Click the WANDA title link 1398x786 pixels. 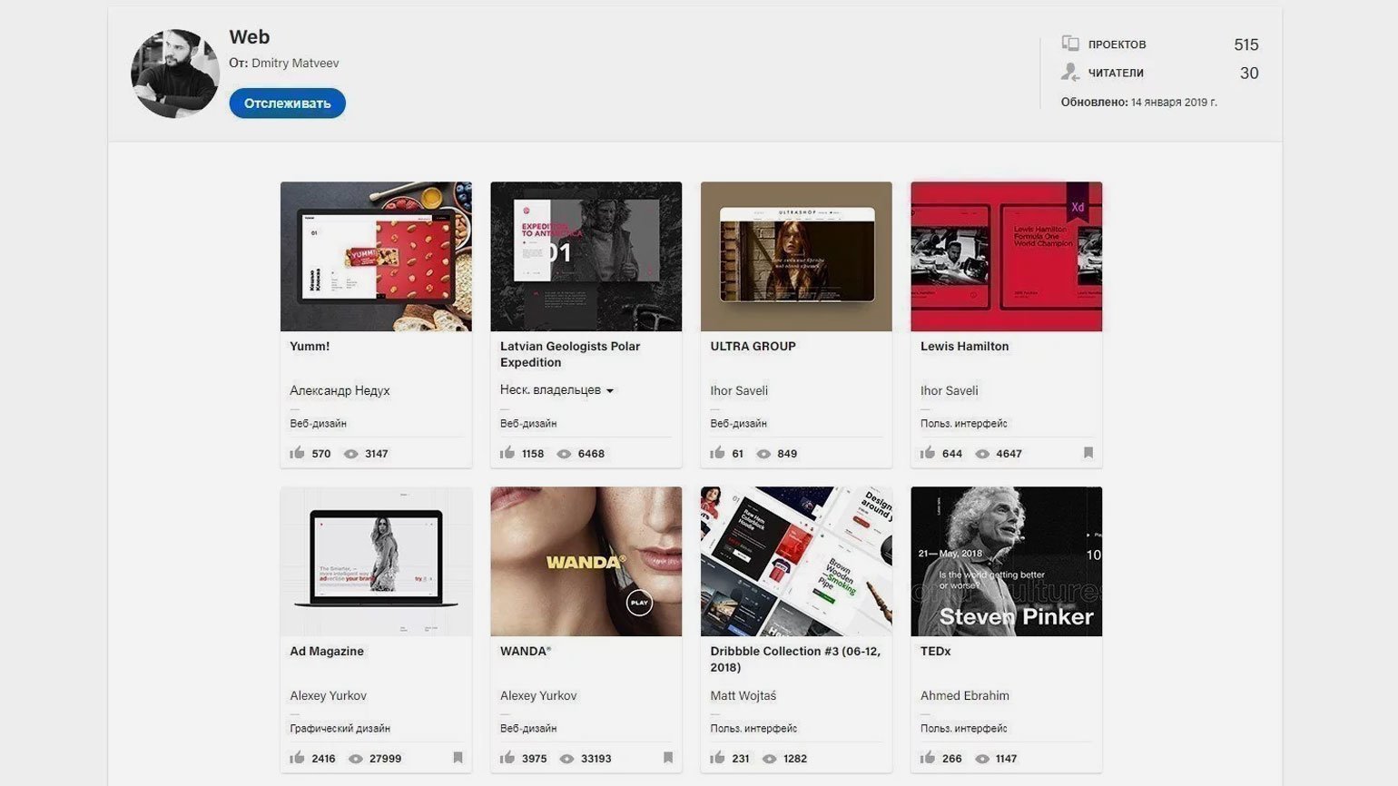pos(526,651)
